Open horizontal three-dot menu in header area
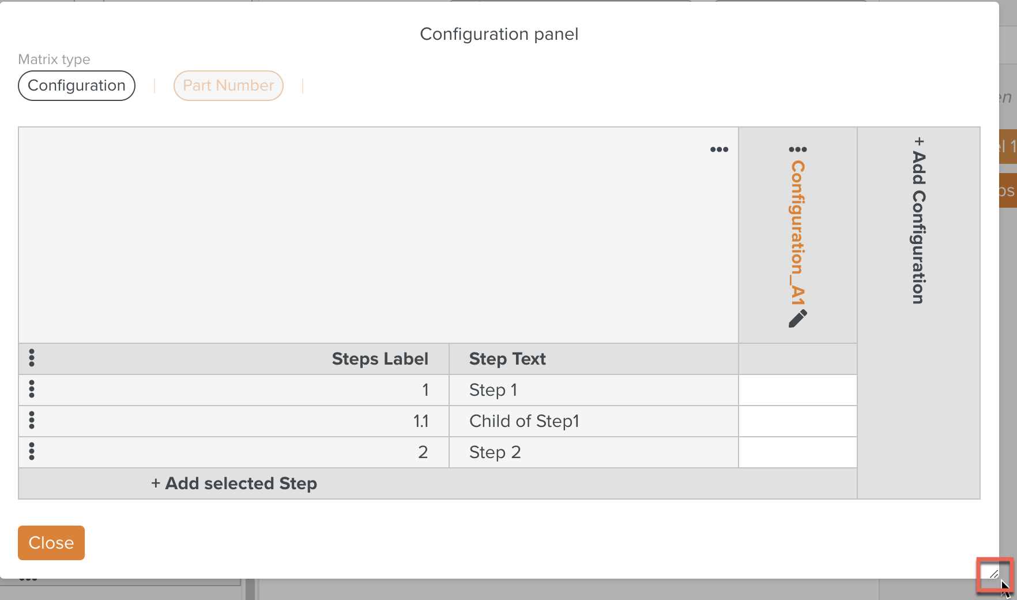 tap(719, 149)
